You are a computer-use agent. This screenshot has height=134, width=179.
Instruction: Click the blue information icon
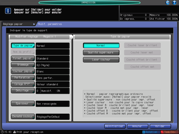tap(8, 11)
